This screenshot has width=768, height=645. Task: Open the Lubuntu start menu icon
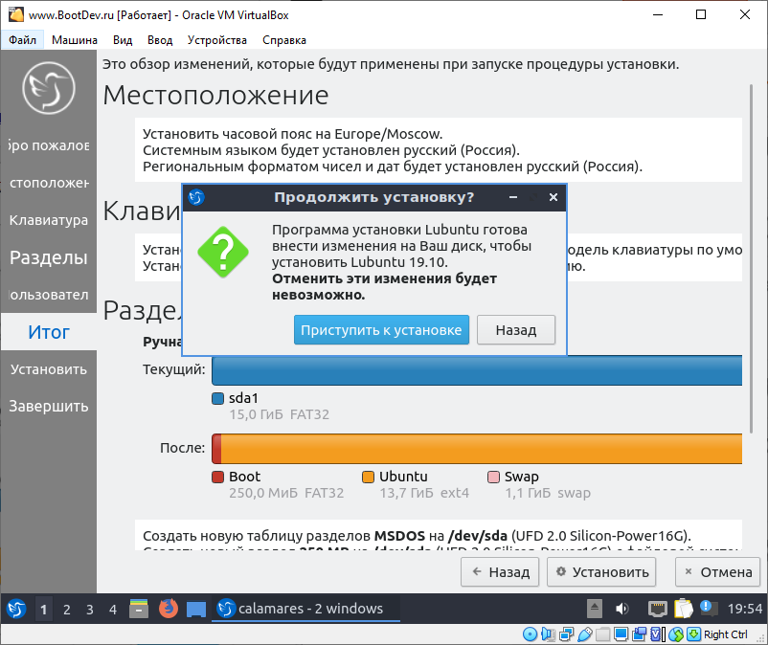[16, 609]
